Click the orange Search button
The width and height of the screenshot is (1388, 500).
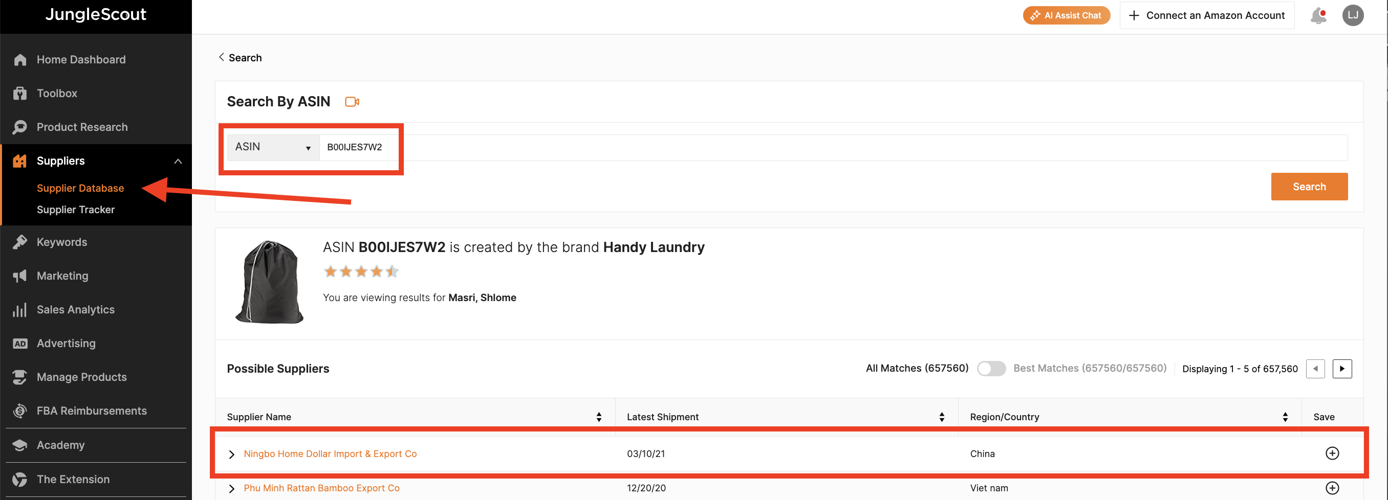point(1309,187)
